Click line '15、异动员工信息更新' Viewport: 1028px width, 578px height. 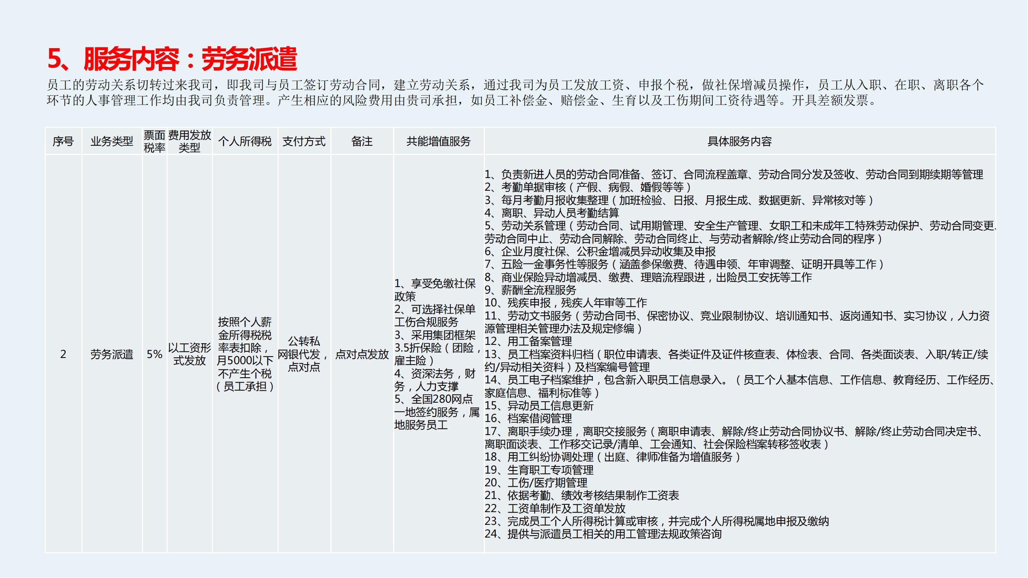pos(539,406)
